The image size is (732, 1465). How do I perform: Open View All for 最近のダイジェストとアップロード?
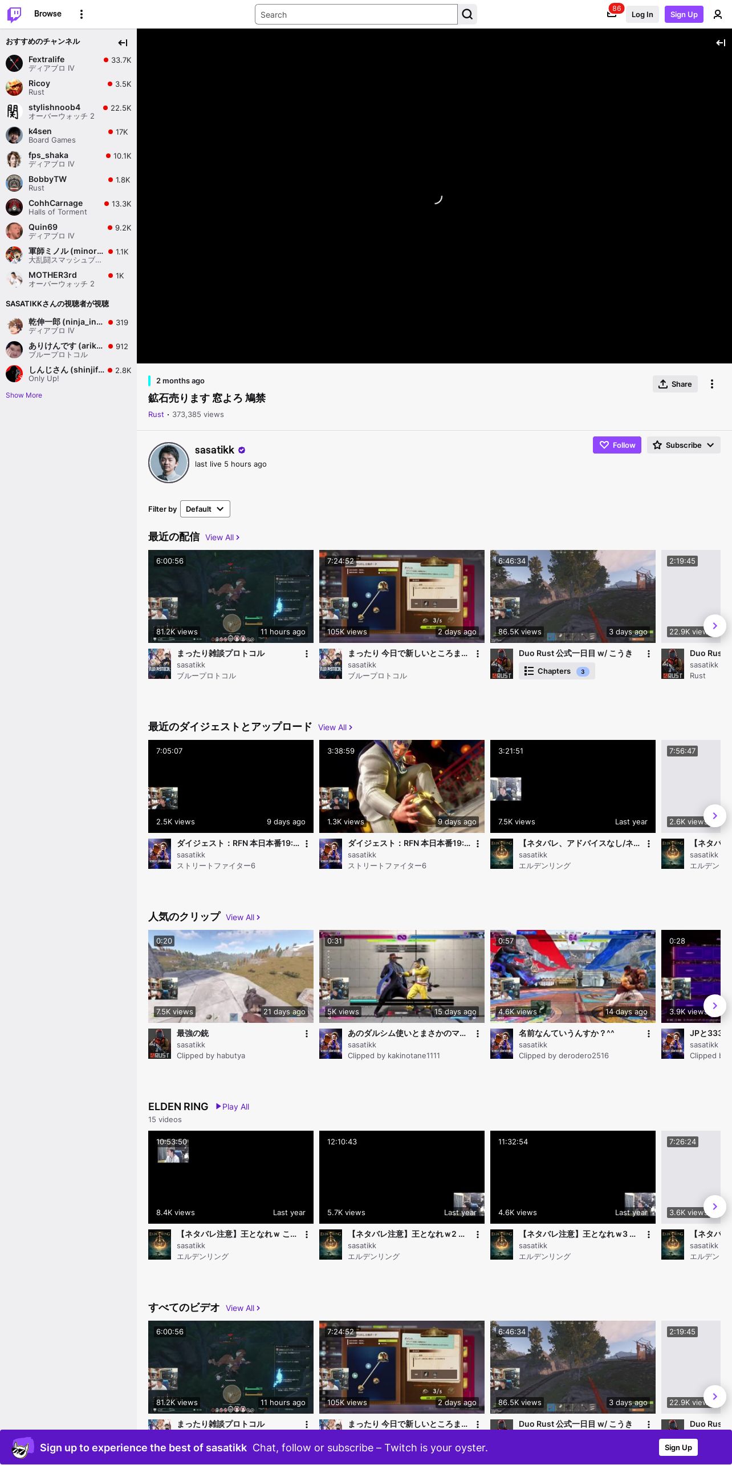coord(335,727)
